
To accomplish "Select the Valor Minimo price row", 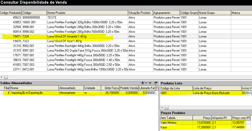I will tap(205, 123).
